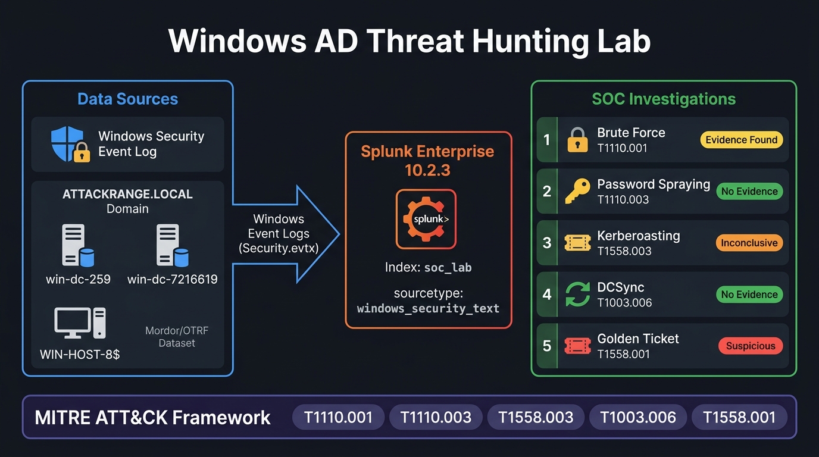Select the "win-dc-259" hostname text
The image size is (819, 457).
pos(78,279)
